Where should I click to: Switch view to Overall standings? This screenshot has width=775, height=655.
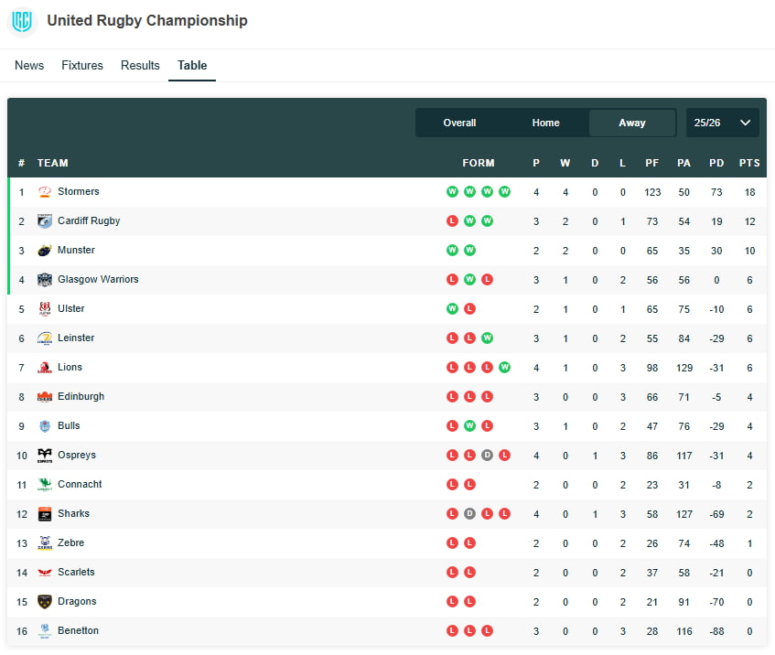[x=459, y=122]
